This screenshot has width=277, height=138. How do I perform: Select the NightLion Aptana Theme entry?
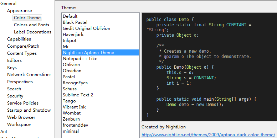[x=101, y=53]
